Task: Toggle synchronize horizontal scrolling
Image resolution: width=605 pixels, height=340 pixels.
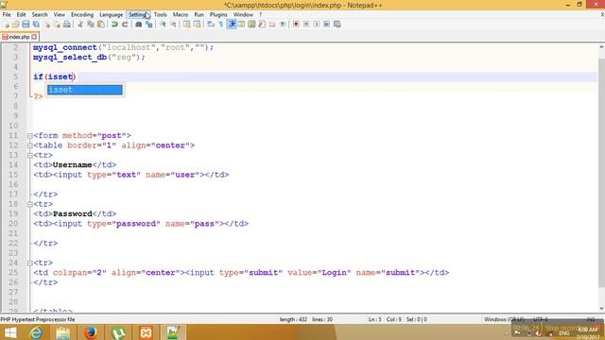Action: pyautogui.click(x=198, y=25)
